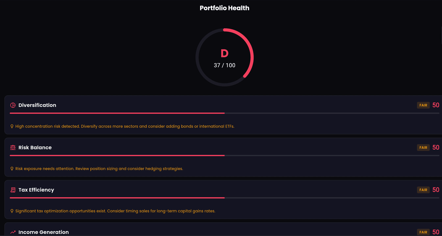Click the lightbulb icon beside the concentration risk tip

[x=12, y=126]
